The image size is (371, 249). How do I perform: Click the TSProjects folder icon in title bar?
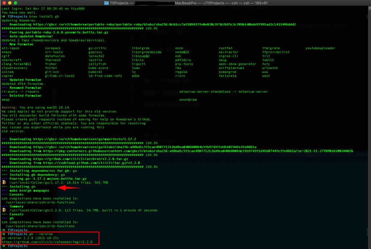(x=107, y=3)
